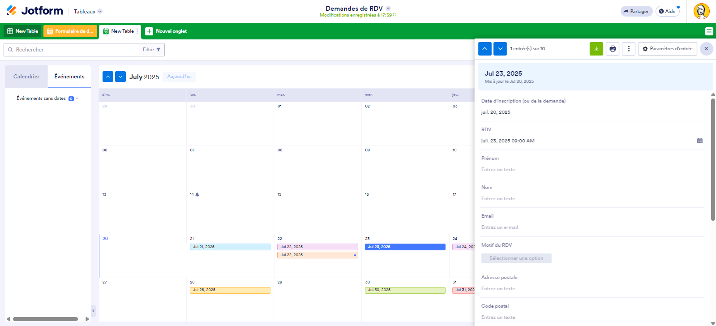Focus the Rechercher search field
Image resolution: width=716 pixels, height=326 pixels.
(72, 50)
